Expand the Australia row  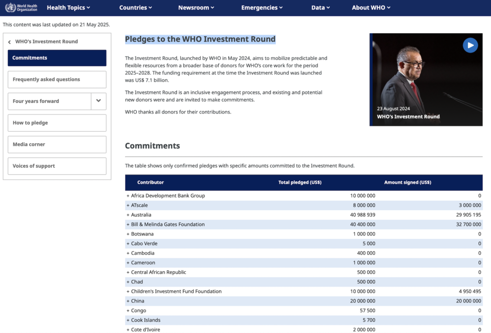pyautogui.click(x=128, y=215)
